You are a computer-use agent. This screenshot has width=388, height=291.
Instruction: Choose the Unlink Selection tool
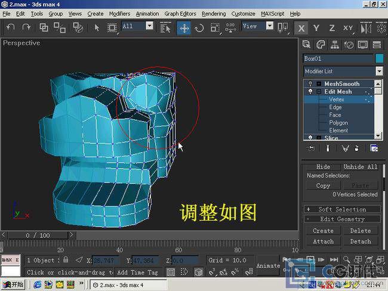pyautogui.click(x=60, y=27)
